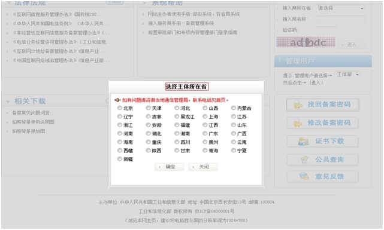Choose 河北 province option
Screen dimensions: 384x230
tap(177, 108)
